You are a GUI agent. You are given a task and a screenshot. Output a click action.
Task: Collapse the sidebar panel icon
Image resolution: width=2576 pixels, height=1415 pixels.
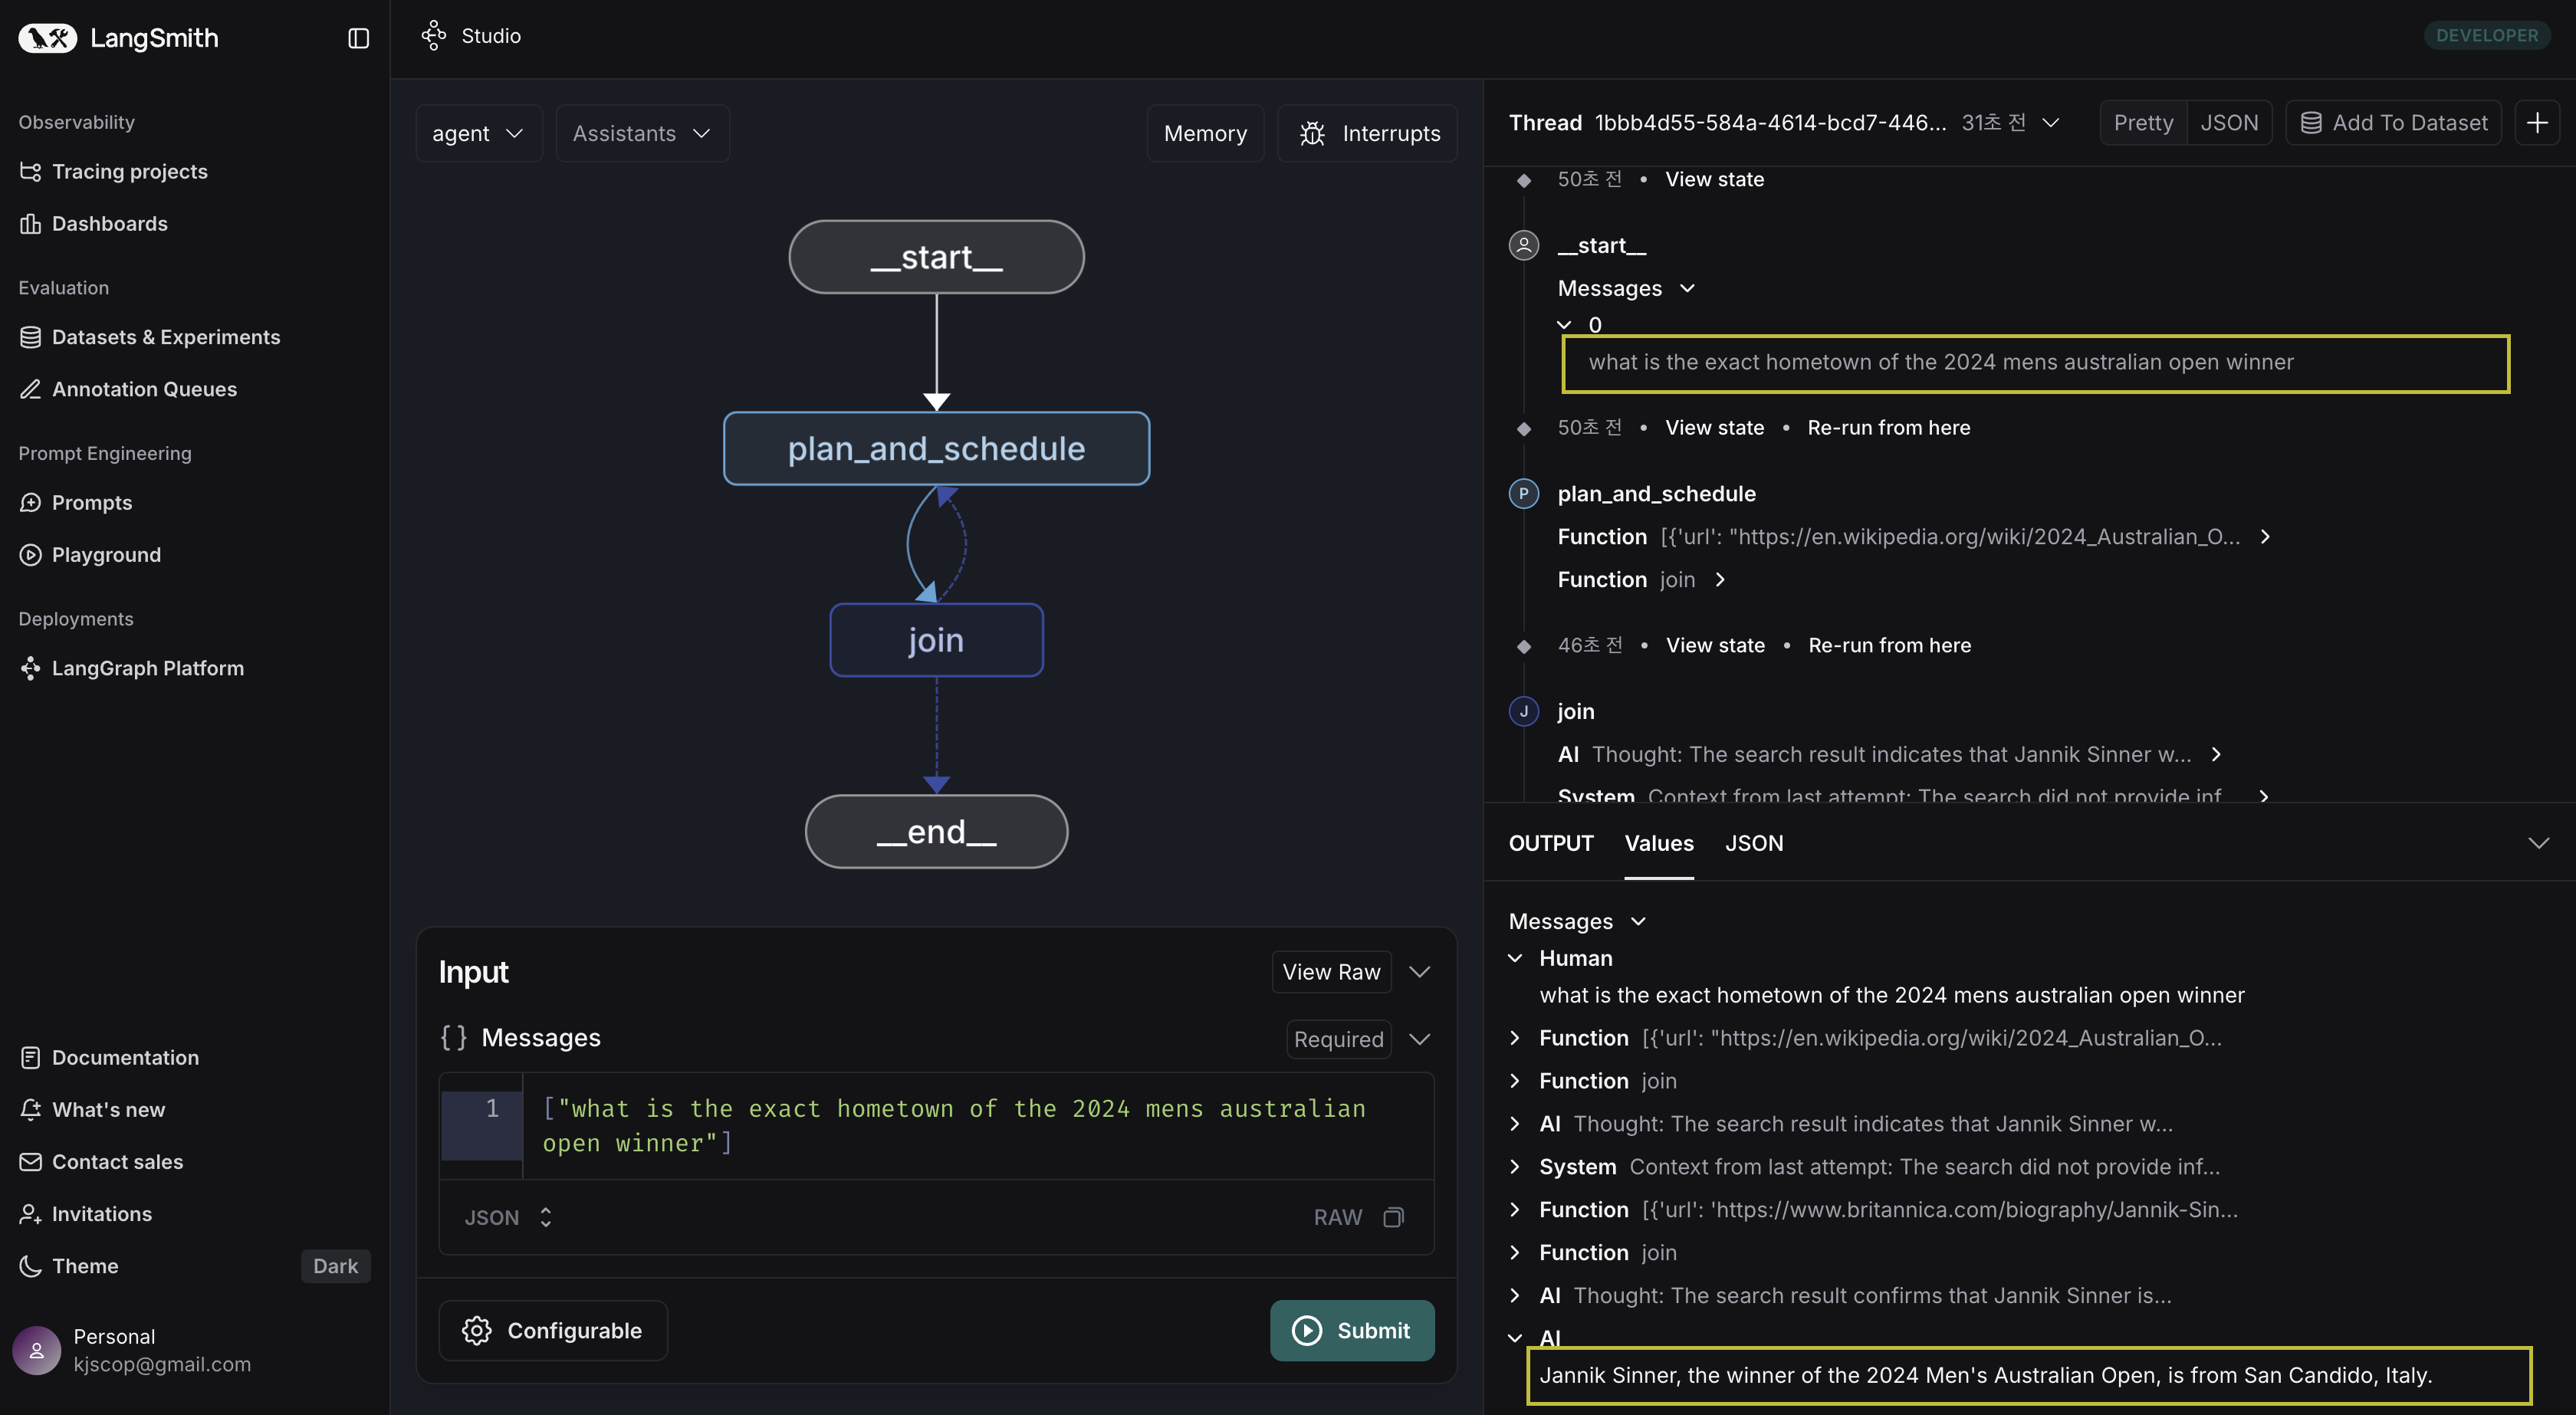pos(358,38)
